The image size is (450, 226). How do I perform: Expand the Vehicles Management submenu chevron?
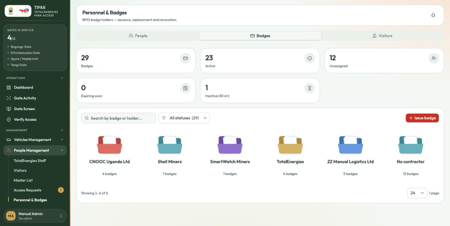click(x=62, y=140)
